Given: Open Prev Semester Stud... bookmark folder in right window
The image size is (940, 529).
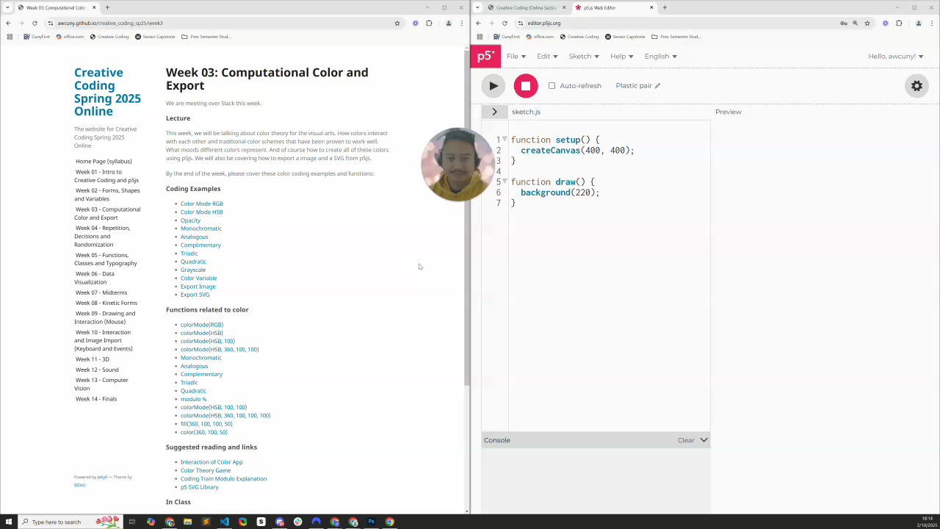Looking at the screenshot, I should coord(676,37).
